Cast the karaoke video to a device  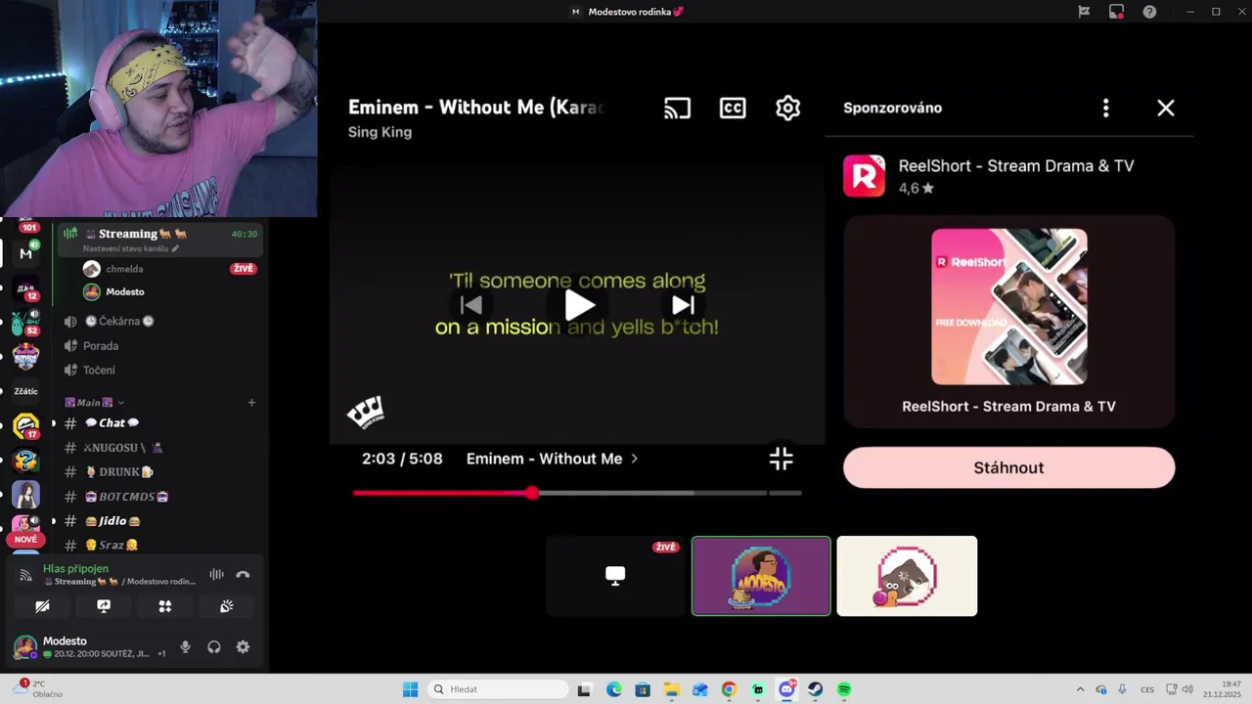pos(677,108)
